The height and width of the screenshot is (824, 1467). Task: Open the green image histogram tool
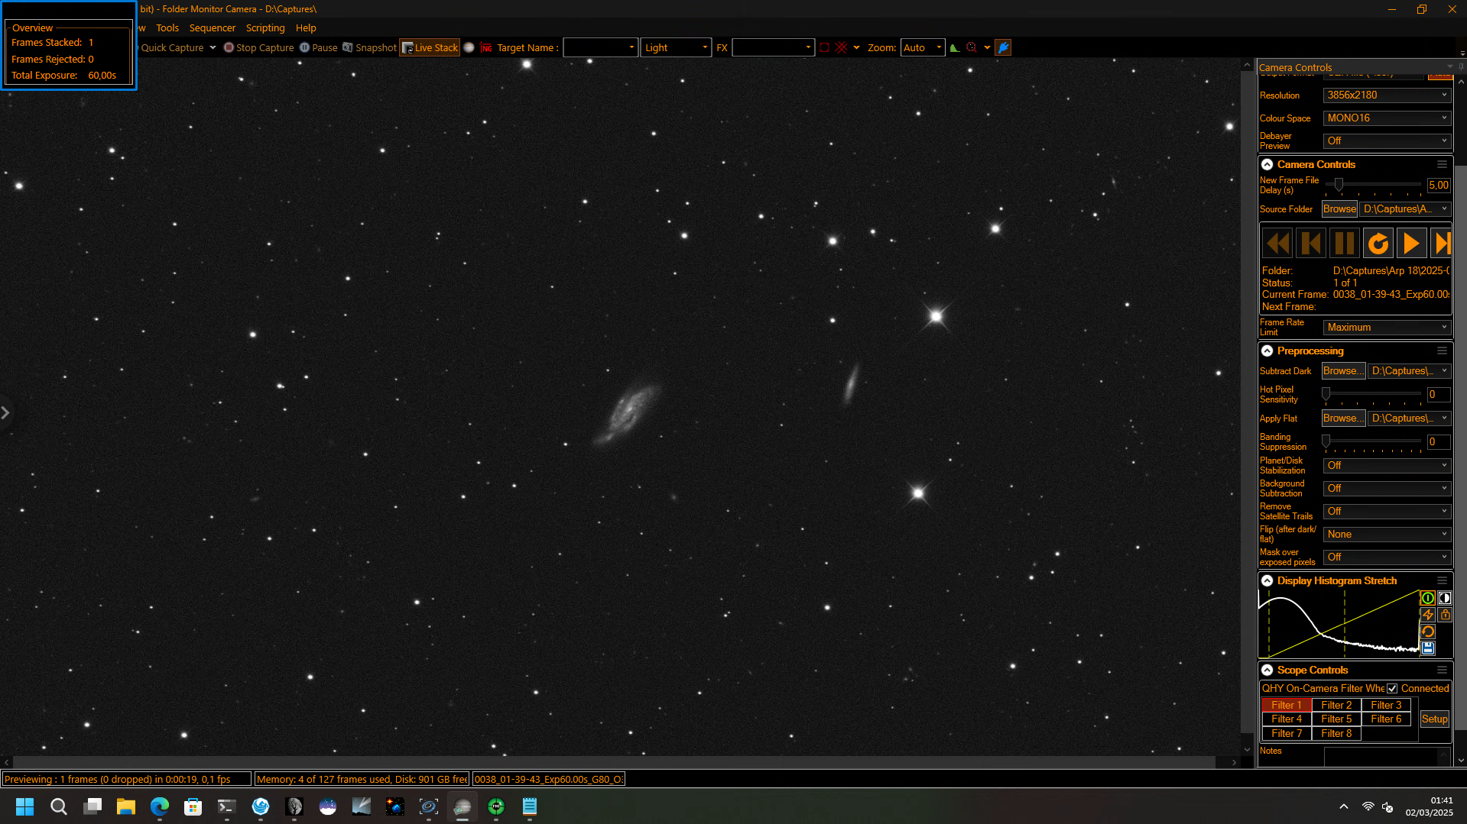pos(954,47)
